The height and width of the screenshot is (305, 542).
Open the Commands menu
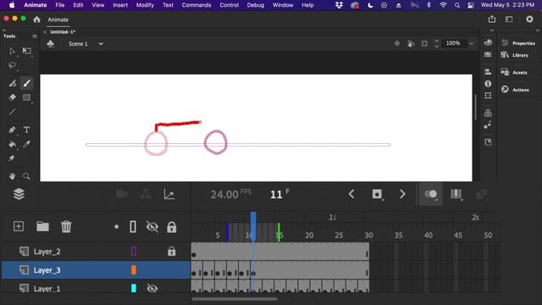pos(196,5)
